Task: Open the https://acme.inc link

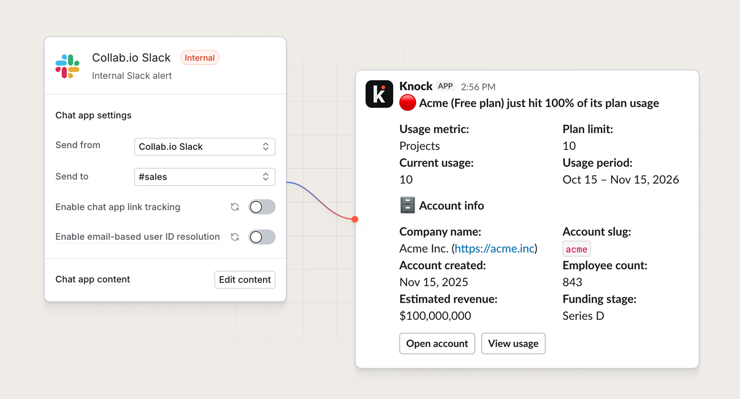Action: pos(494,249)
